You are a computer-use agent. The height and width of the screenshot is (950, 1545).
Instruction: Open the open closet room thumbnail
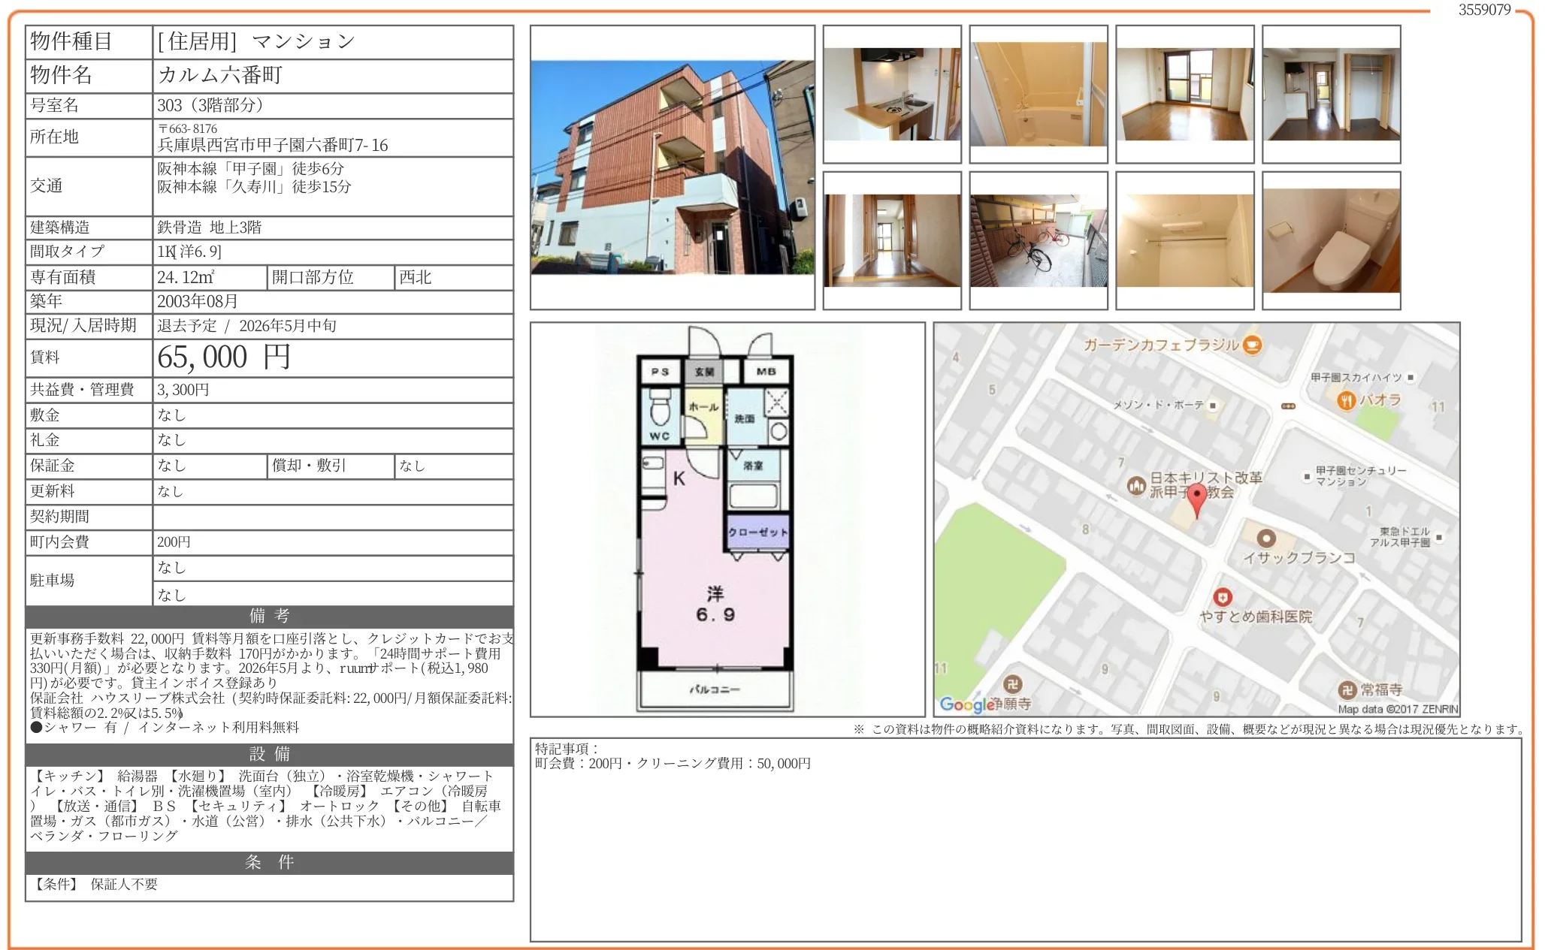(x=1331, y=95)
